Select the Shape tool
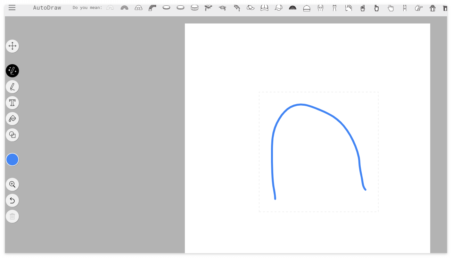The image size is (452, 258). click(x=12, y=134)
